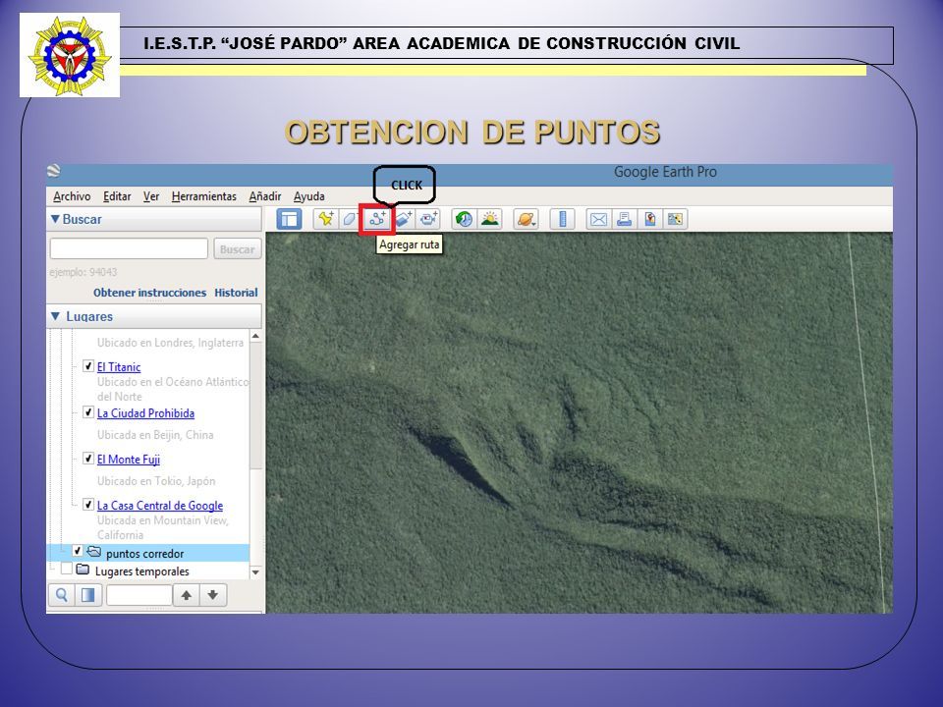This screenshot has width=943, height=707.
Task: Click the email envelope toolbar icon
Action: pos(598,219)
